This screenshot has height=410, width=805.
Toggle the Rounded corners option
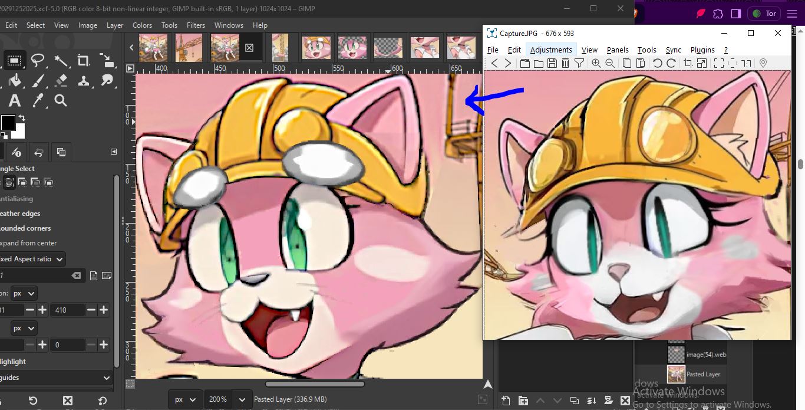pyautogui.click(x=25, y=228)
